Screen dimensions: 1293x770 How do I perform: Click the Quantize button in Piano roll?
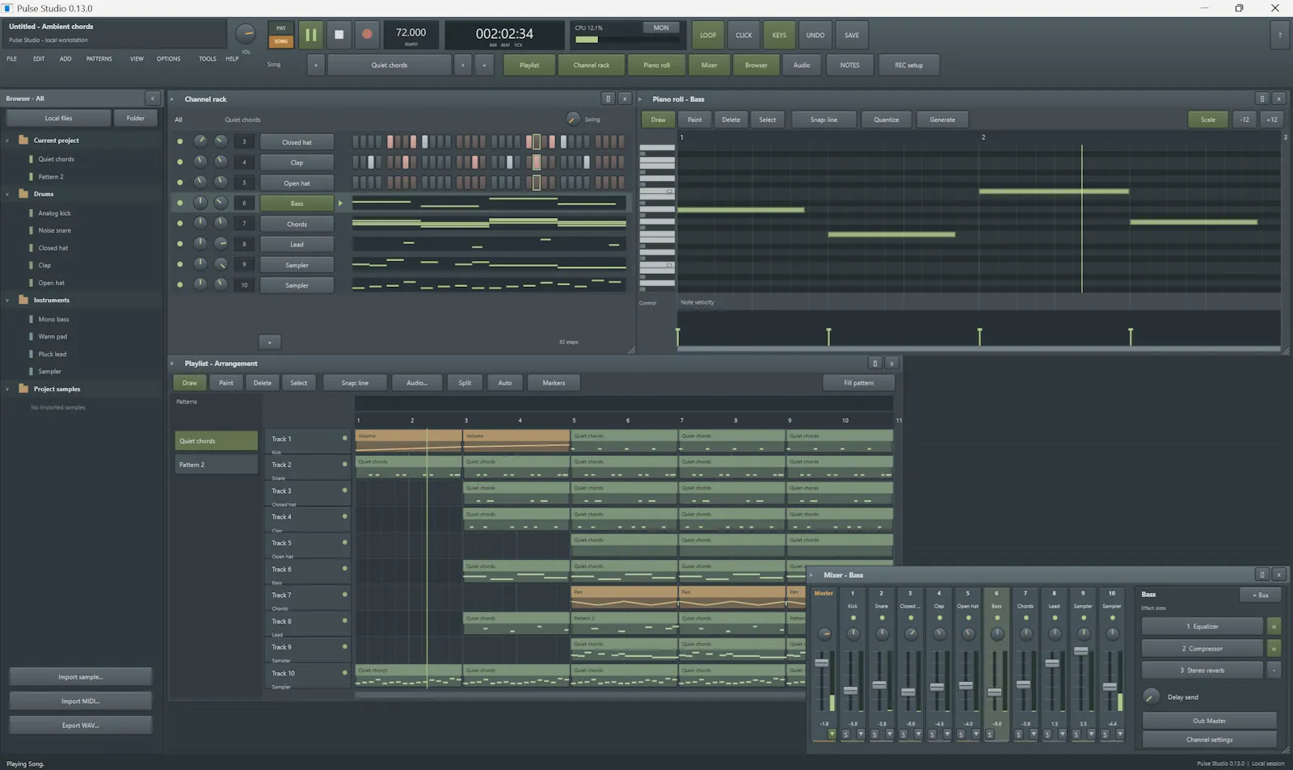(886, 120)
